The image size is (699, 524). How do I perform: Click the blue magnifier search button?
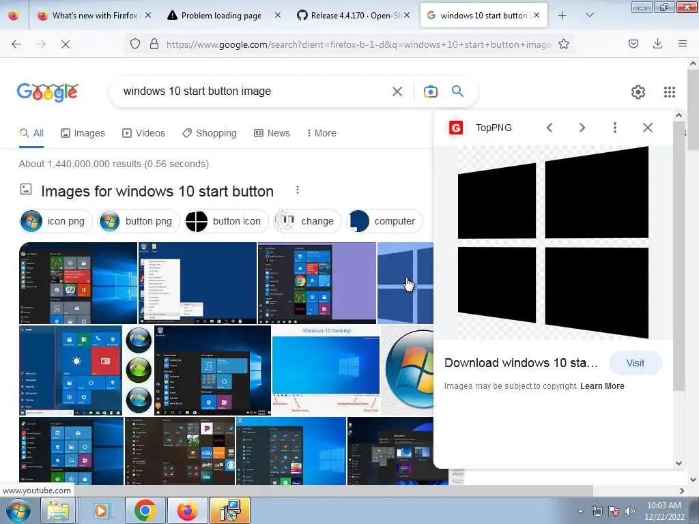[457, 91]
